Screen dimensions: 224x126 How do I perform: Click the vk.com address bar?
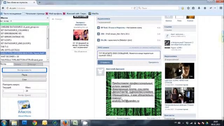69,8
